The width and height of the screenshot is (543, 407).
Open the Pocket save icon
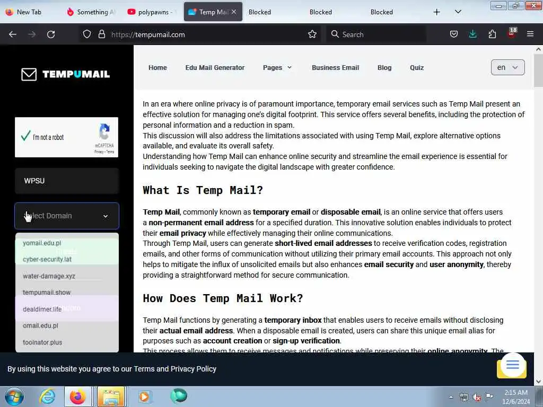(x=454, y=34)
